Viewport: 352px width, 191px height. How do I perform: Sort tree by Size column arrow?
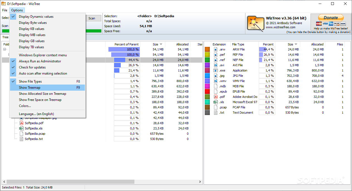pos(161,44)
